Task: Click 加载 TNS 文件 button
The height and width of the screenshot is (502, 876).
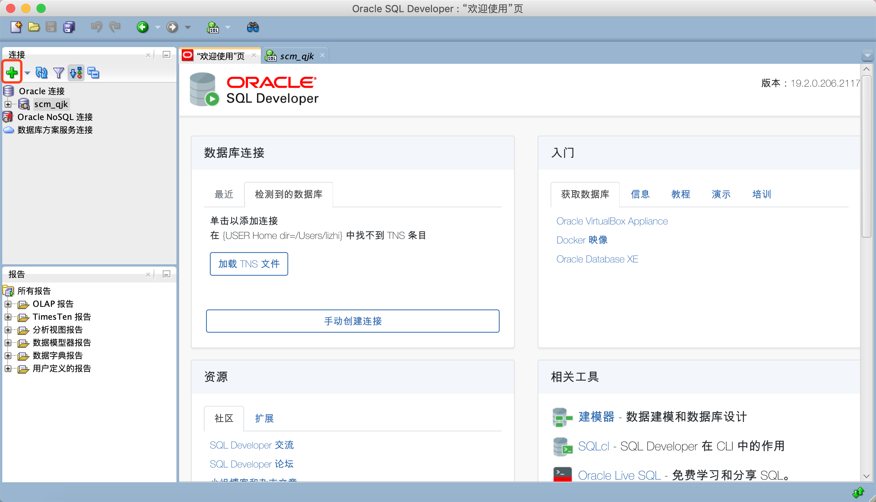Action: [248, 263]
